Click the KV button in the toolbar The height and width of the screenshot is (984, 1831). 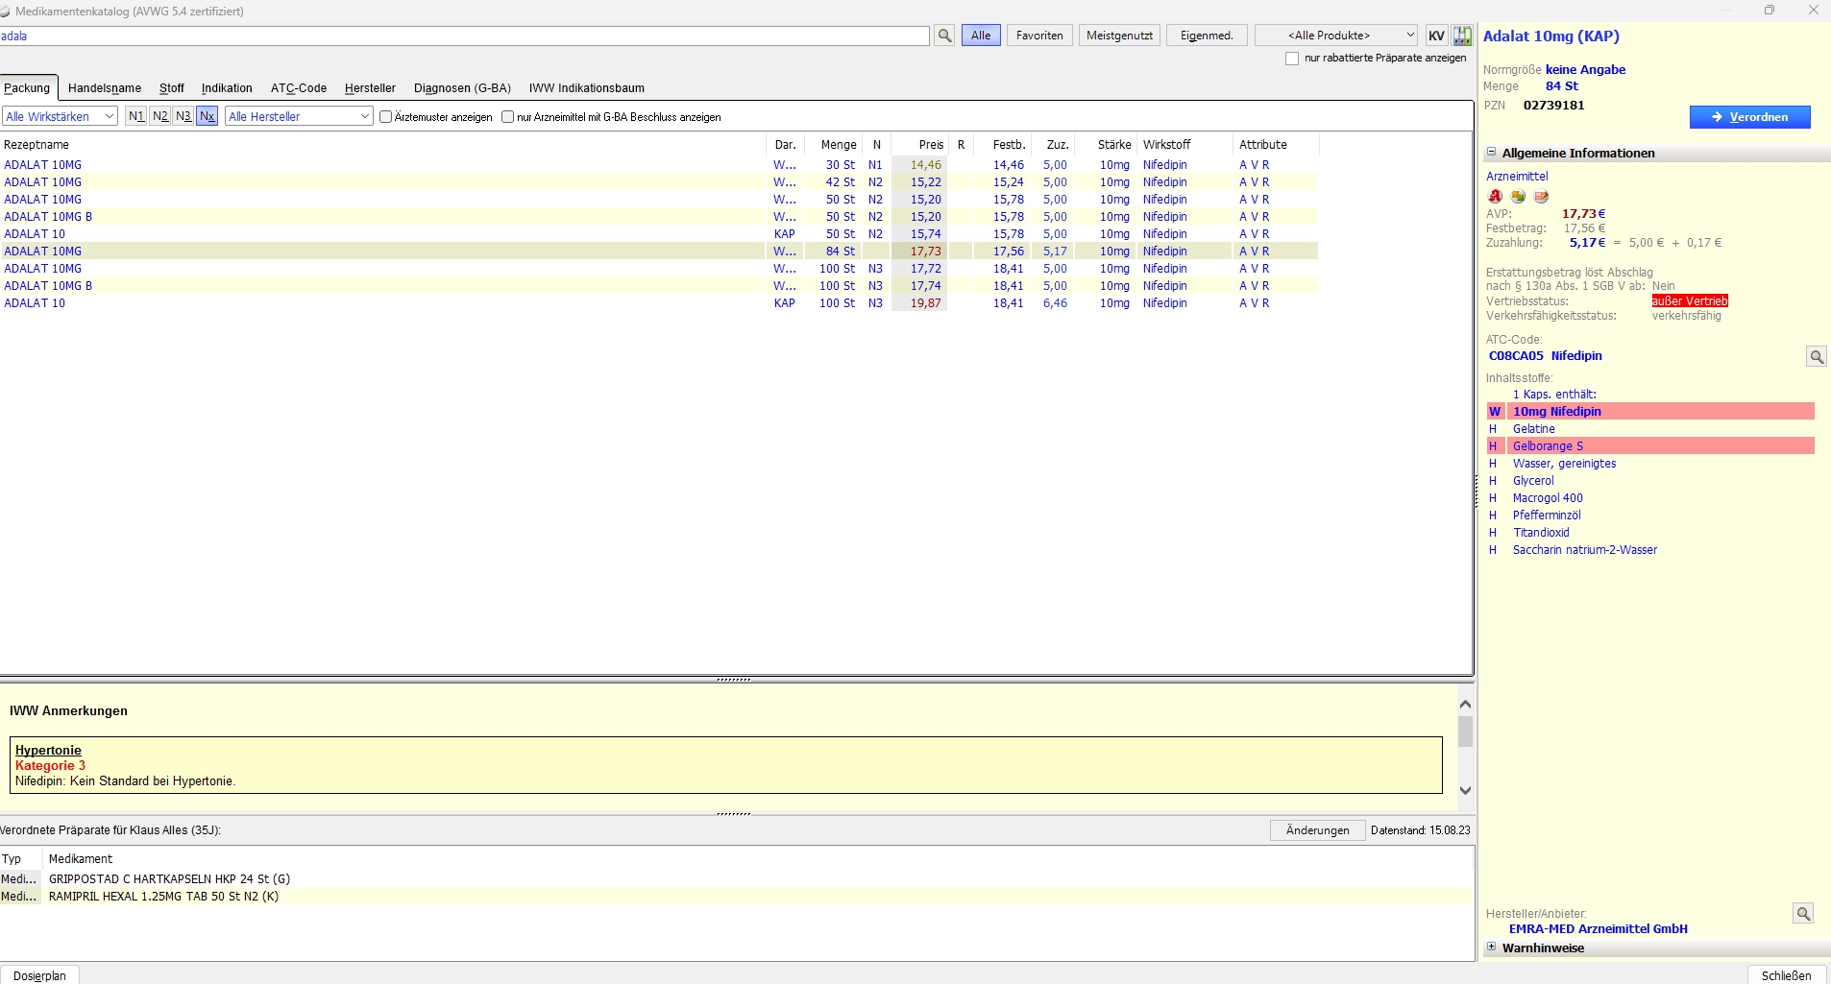(x=1436, y=36)
